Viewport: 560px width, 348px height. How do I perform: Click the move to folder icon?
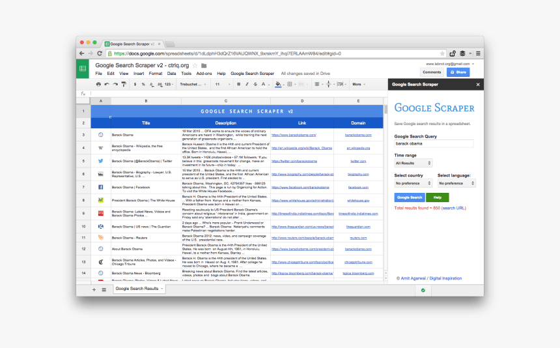[204, 66]
